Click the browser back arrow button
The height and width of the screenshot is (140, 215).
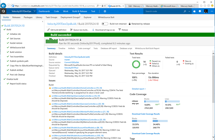(3, 6)
